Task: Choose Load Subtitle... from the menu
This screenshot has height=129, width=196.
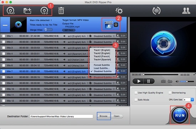Action: click(102, 68)
